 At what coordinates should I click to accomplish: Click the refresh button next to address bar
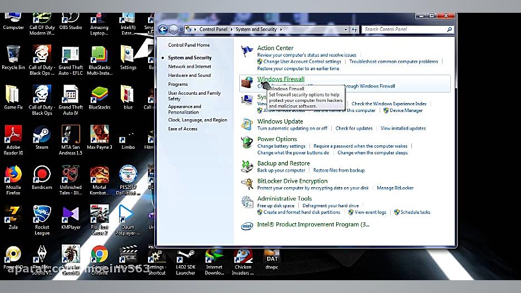[355, 30]
